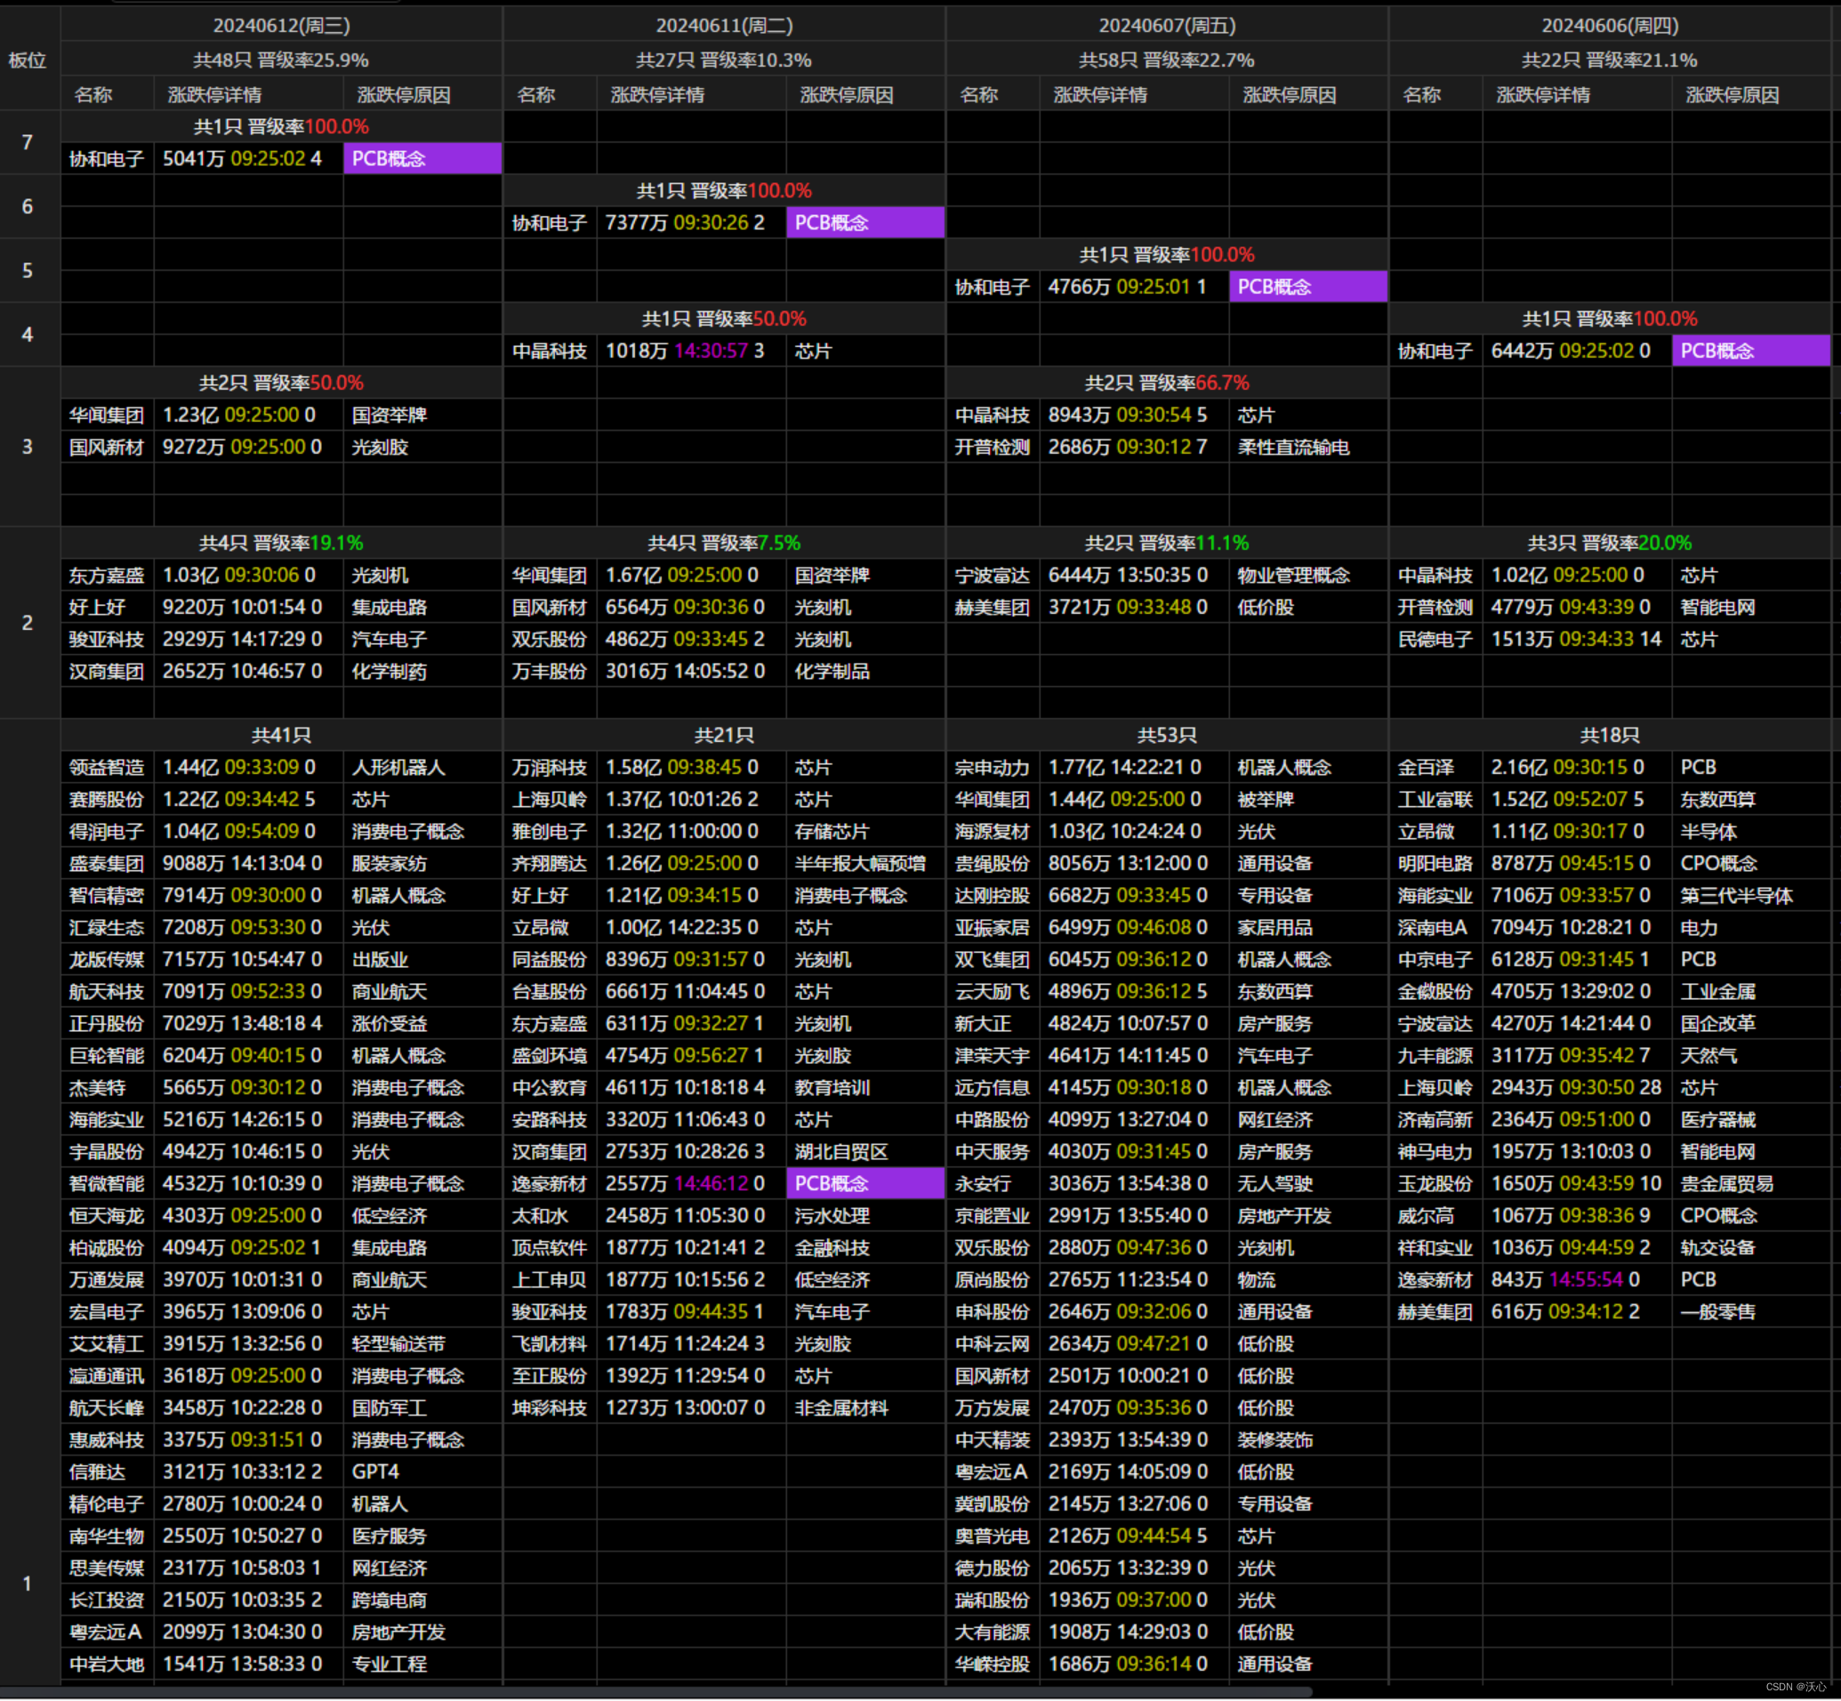This screenshot has height=1701, width=1841.
Task: Click 共3只 晋级率20.0% summary
Action: (x=1610, y=543)
